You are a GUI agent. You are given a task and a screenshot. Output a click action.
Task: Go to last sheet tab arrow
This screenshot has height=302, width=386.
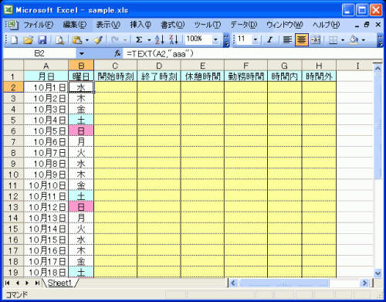[x=37, y=283]
